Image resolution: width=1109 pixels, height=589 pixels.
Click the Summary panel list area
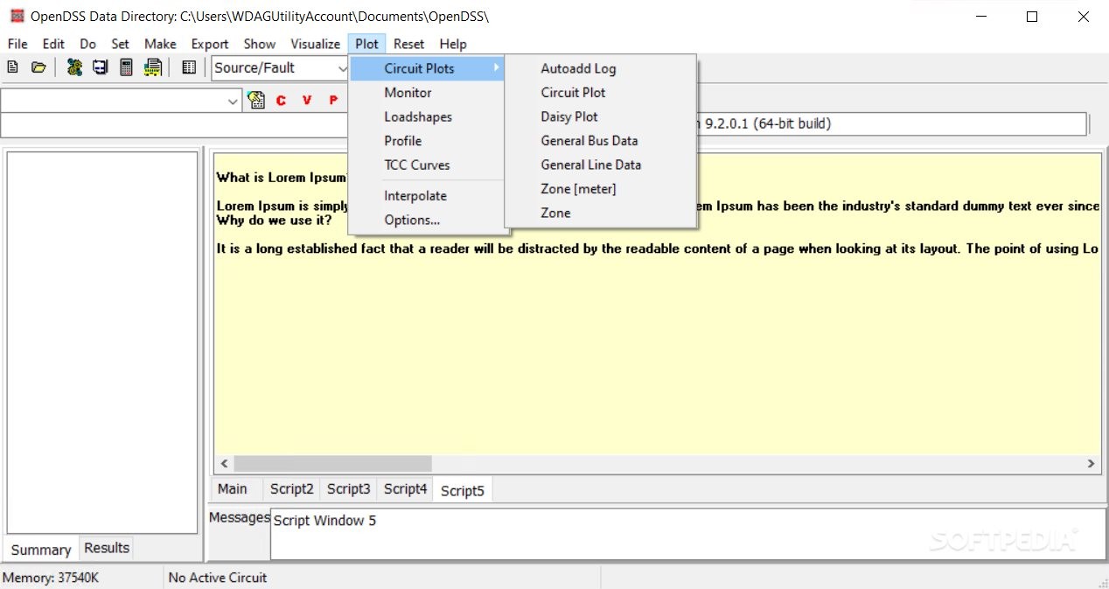[x=102, y=342]
